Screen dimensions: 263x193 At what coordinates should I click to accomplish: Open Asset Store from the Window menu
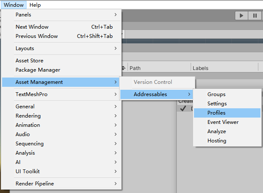[x=61, y=61]
